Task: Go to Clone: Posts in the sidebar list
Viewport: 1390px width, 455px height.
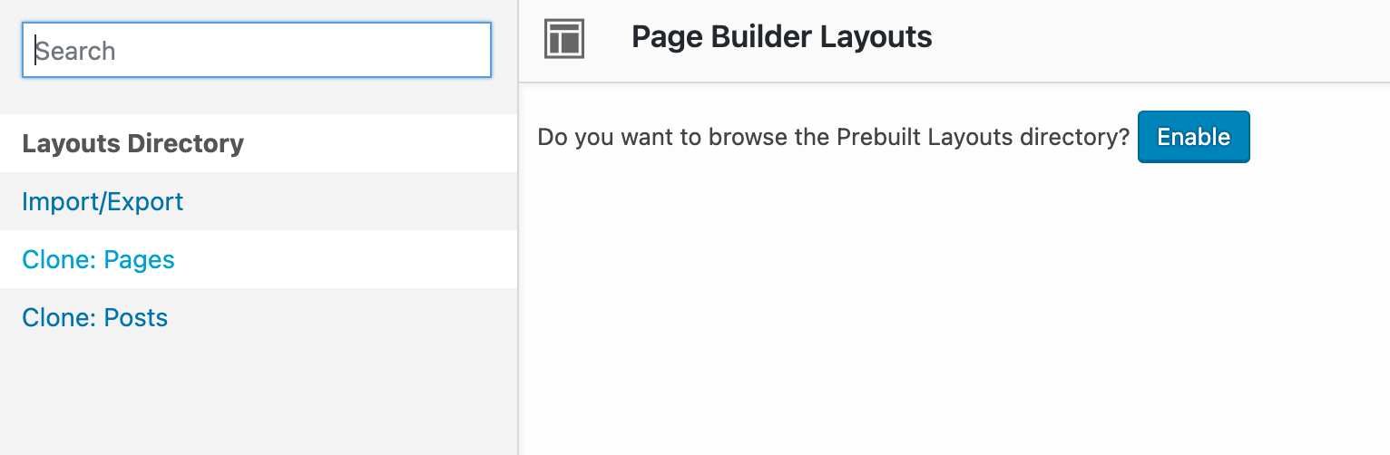Action: [95, 317]
